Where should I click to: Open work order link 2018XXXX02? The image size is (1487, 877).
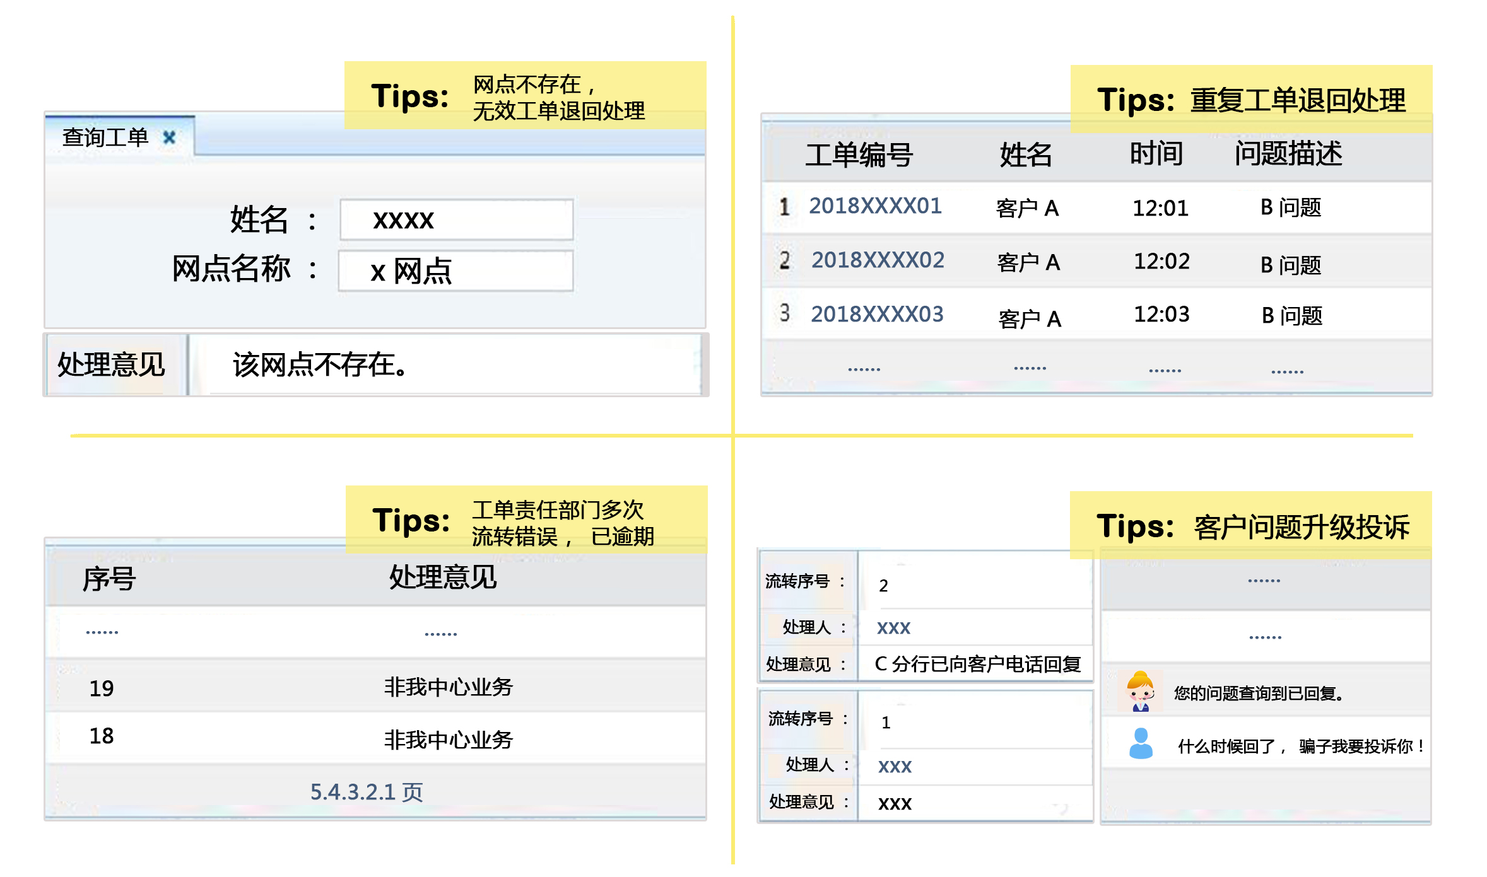point(878,260)
